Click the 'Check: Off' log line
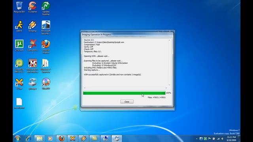 (89, 49)
